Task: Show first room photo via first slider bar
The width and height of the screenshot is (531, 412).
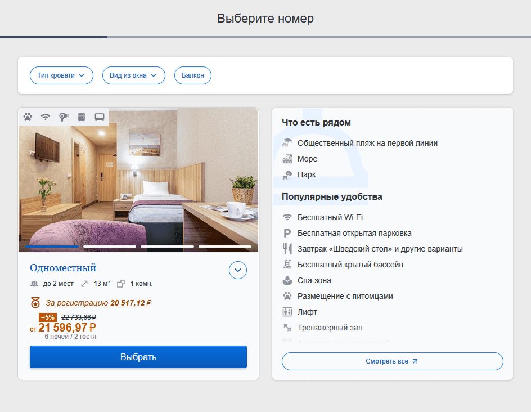Action: (52, 247)
